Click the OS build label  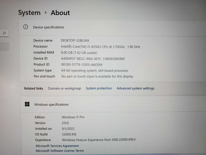click(41, 134)
